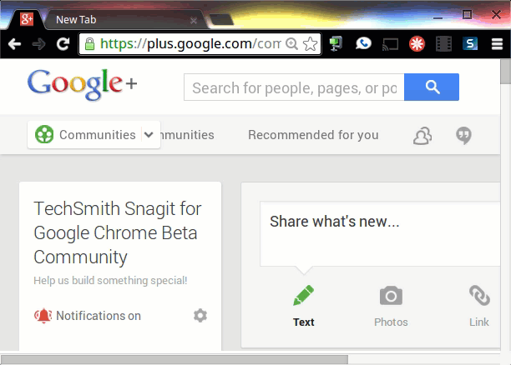Select the Link chain icon
The image size is (511, 365).
coord(479,296)
